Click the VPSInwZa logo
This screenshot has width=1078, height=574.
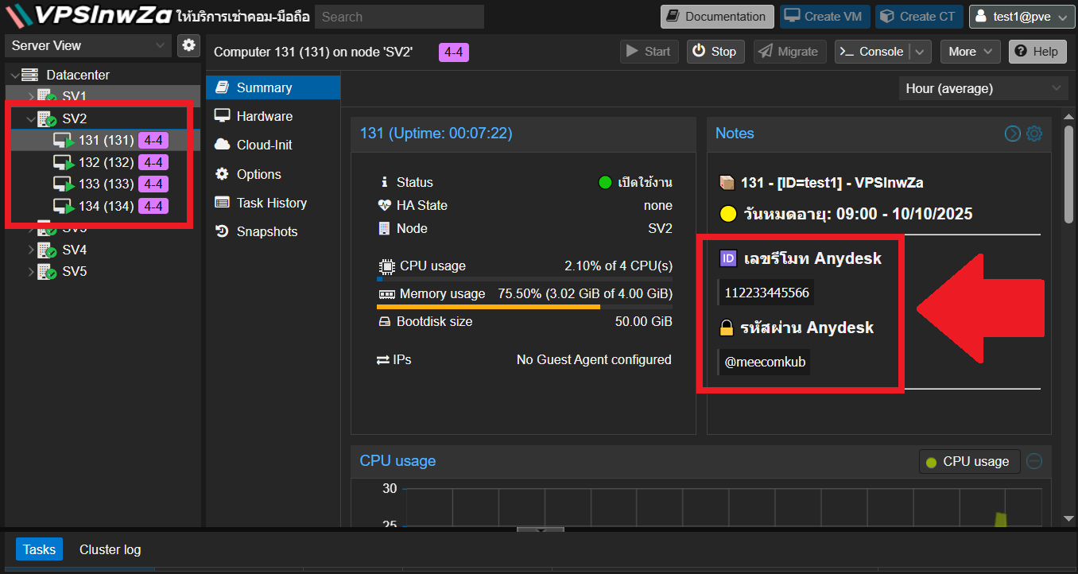pos(90,16)
